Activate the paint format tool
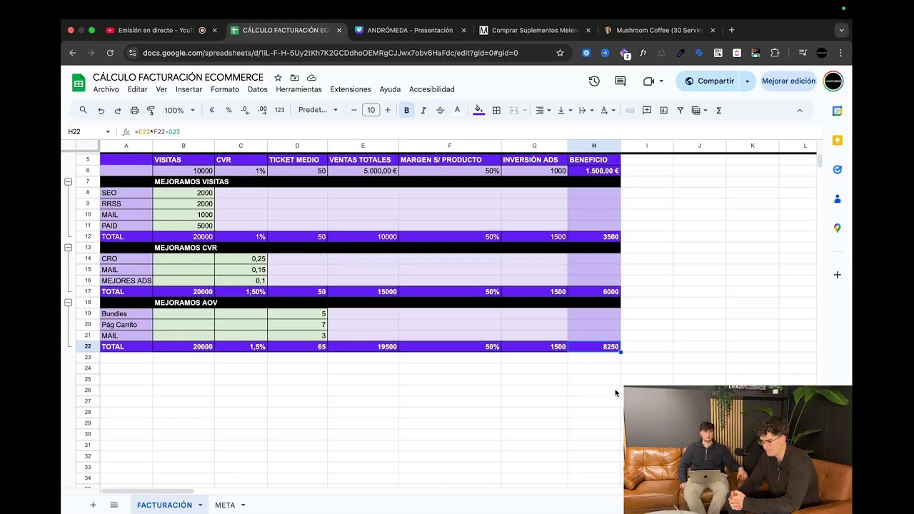This screenshot has height=514, width=914. pos(151,111)
